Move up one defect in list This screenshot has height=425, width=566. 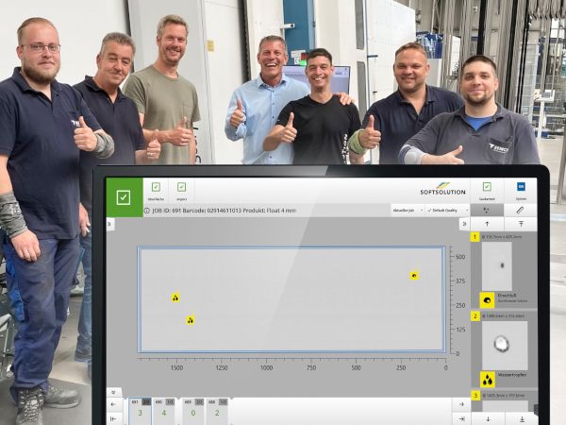pos(487,224)
